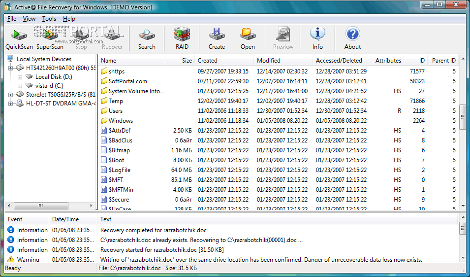This screenshot has width=470, height=277.
Task: Click the file list vertical scrollbar thumb
Action: click(x=463, y=117)
